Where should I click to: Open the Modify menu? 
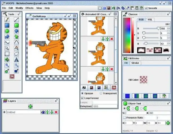19,8
